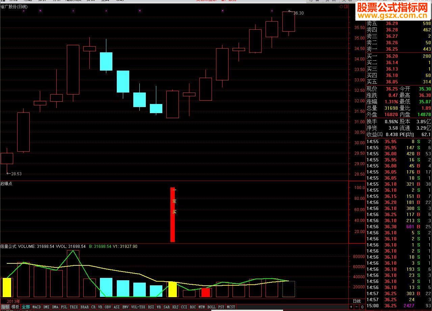Select the 买一 bid price 36.20
Viewport: 432px width, 311px height.
point(392,56)
